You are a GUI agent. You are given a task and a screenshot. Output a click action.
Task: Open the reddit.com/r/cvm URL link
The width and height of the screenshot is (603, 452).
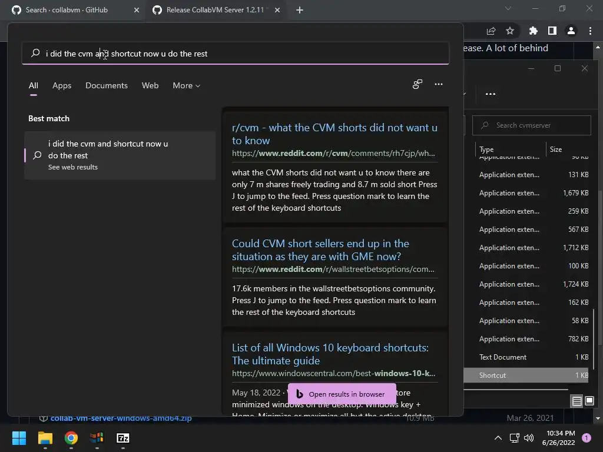(333, 154)
